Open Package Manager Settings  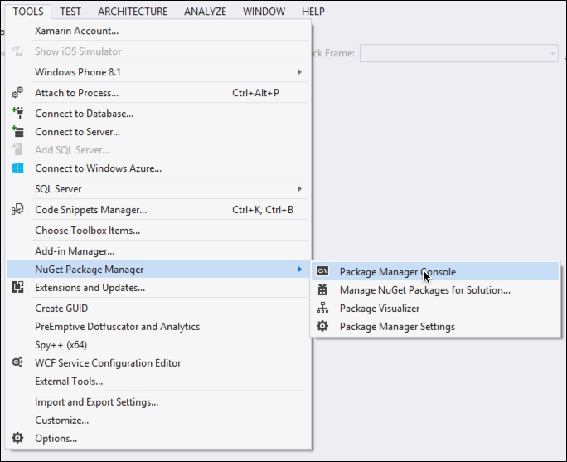(435, 326)
